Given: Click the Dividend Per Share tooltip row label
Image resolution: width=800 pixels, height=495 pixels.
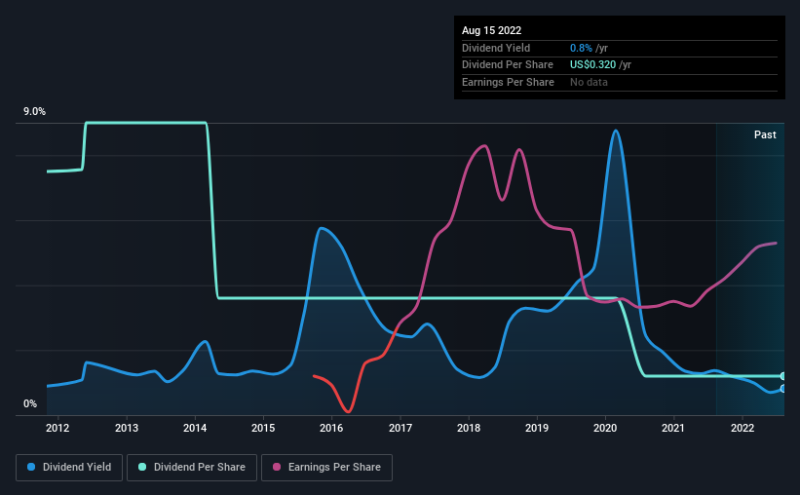Looking at the screenshot, I should [508, 65].
